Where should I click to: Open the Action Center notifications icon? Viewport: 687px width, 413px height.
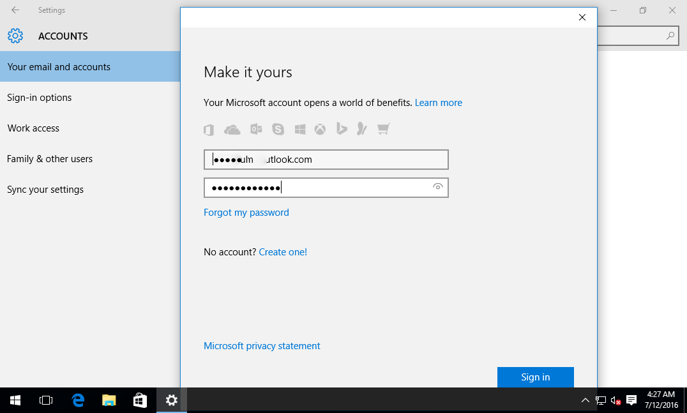pyautogui.click(x=631, y=400)
